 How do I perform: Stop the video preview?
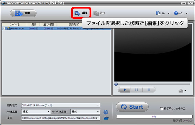[x=149, y=90]
